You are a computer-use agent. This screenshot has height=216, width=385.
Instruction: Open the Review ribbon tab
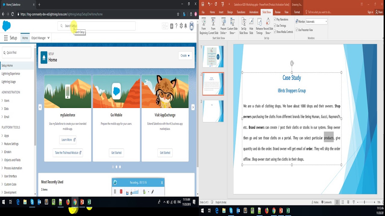point(278,12)
